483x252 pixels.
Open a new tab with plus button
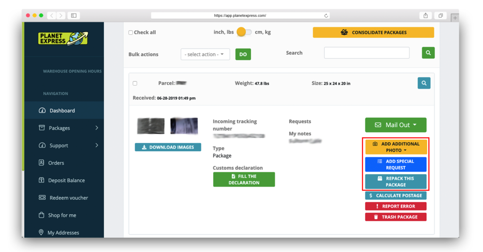coord(455,18)
